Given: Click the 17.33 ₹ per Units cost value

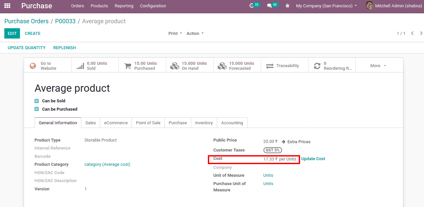Looking at the screenshot, I should pos(280,159).
